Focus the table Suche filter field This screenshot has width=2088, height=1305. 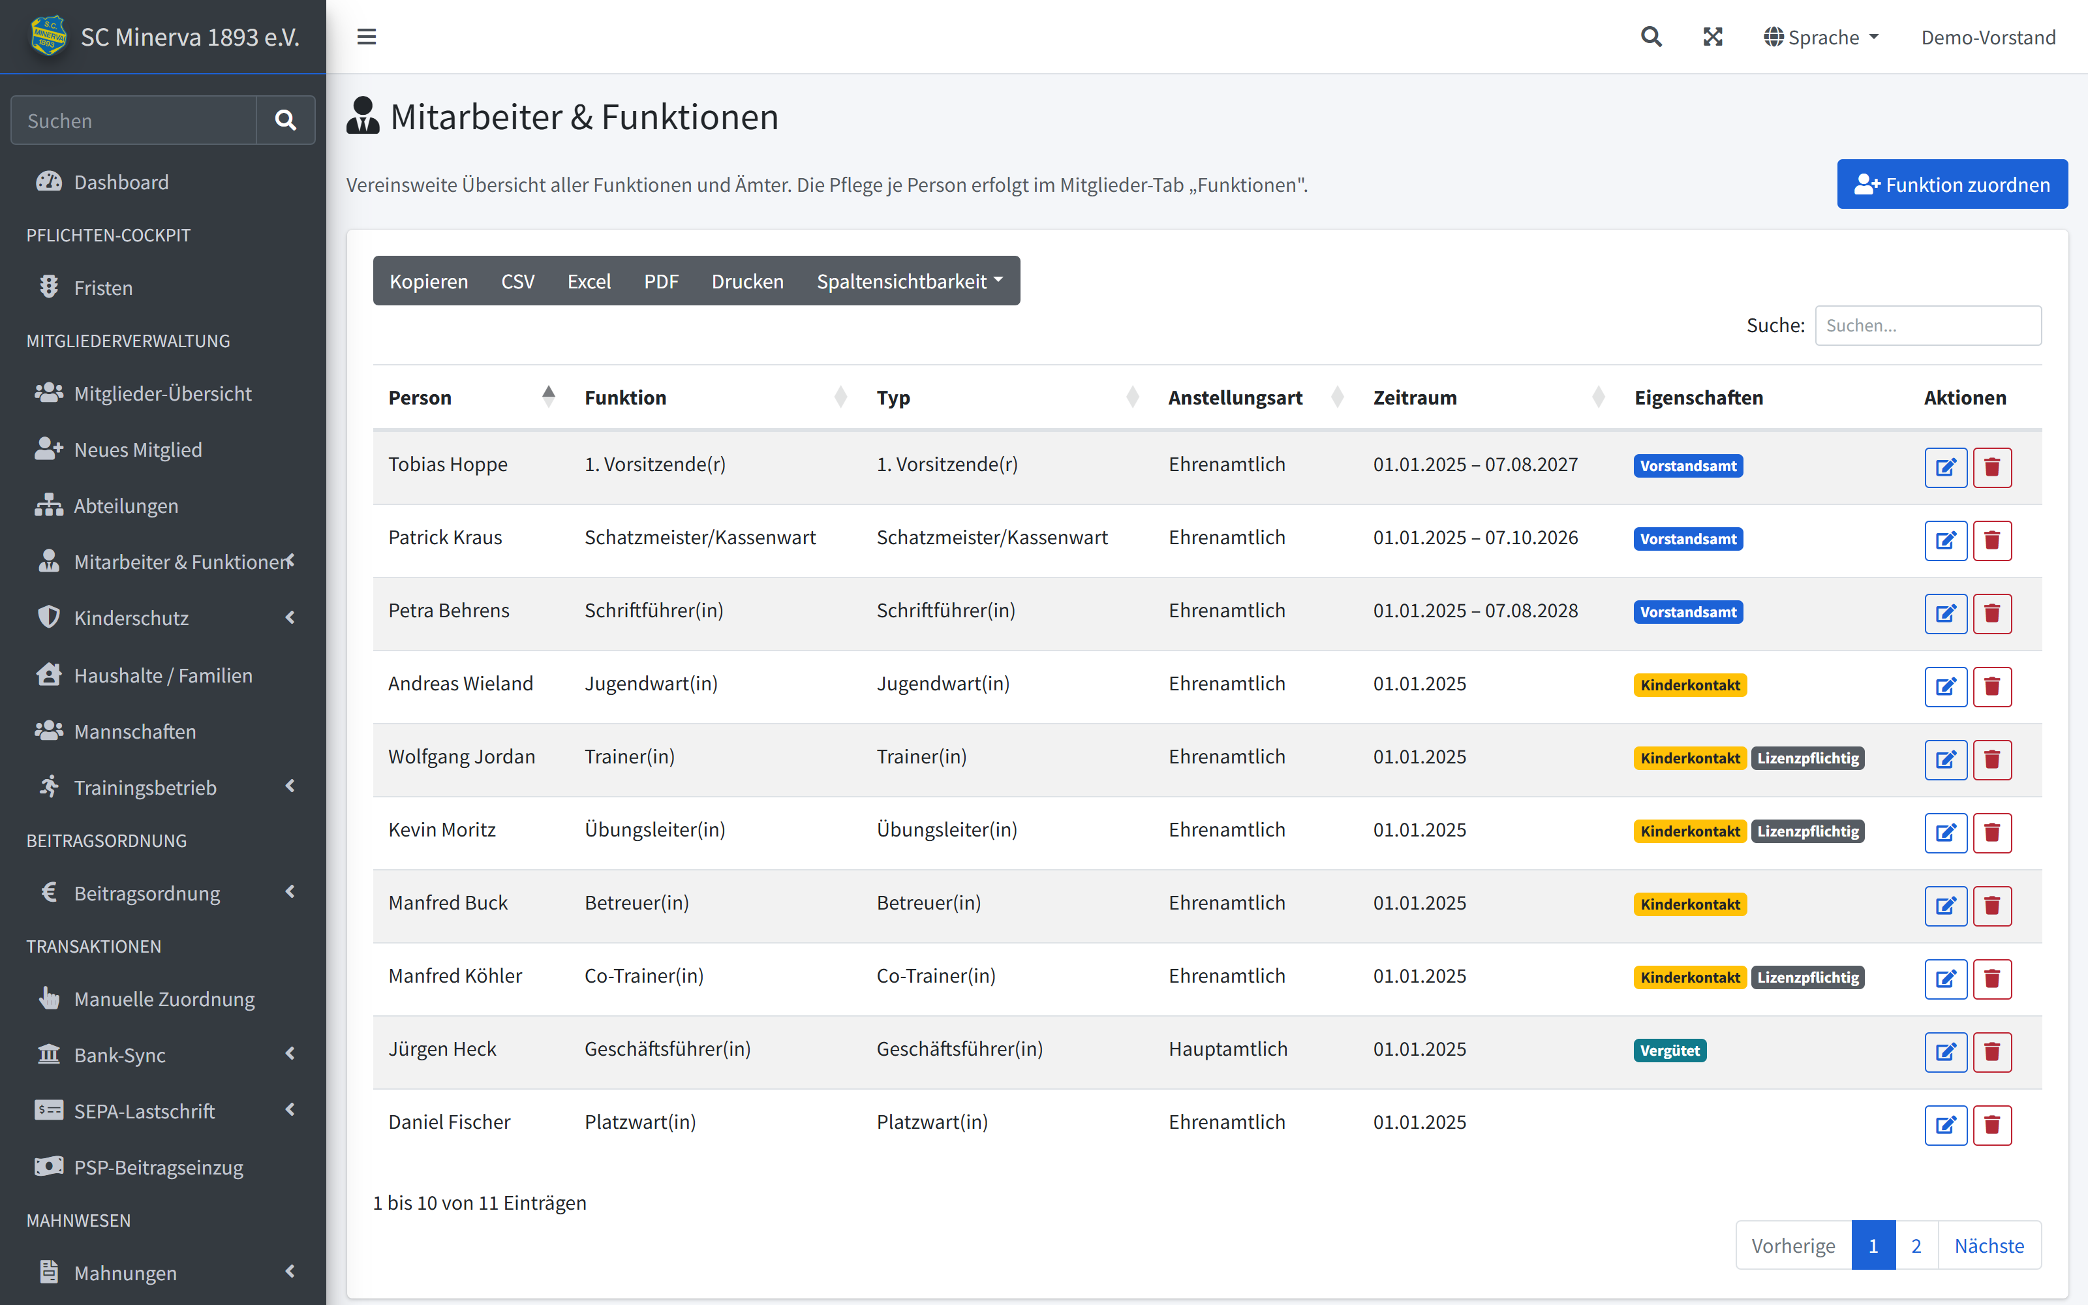[x=1927, y=326]
